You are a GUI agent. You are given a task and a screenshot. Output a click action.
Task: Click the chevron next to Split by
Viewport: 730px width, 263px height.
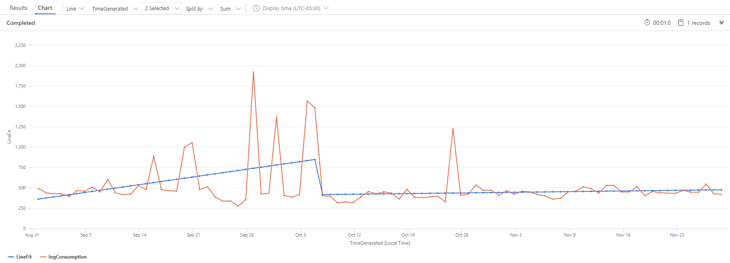(210, 9)
